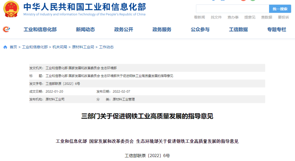Click the national emblem logo
This screenshot has height=161, width=295.
pyautogui.click(x=11, y=9)
